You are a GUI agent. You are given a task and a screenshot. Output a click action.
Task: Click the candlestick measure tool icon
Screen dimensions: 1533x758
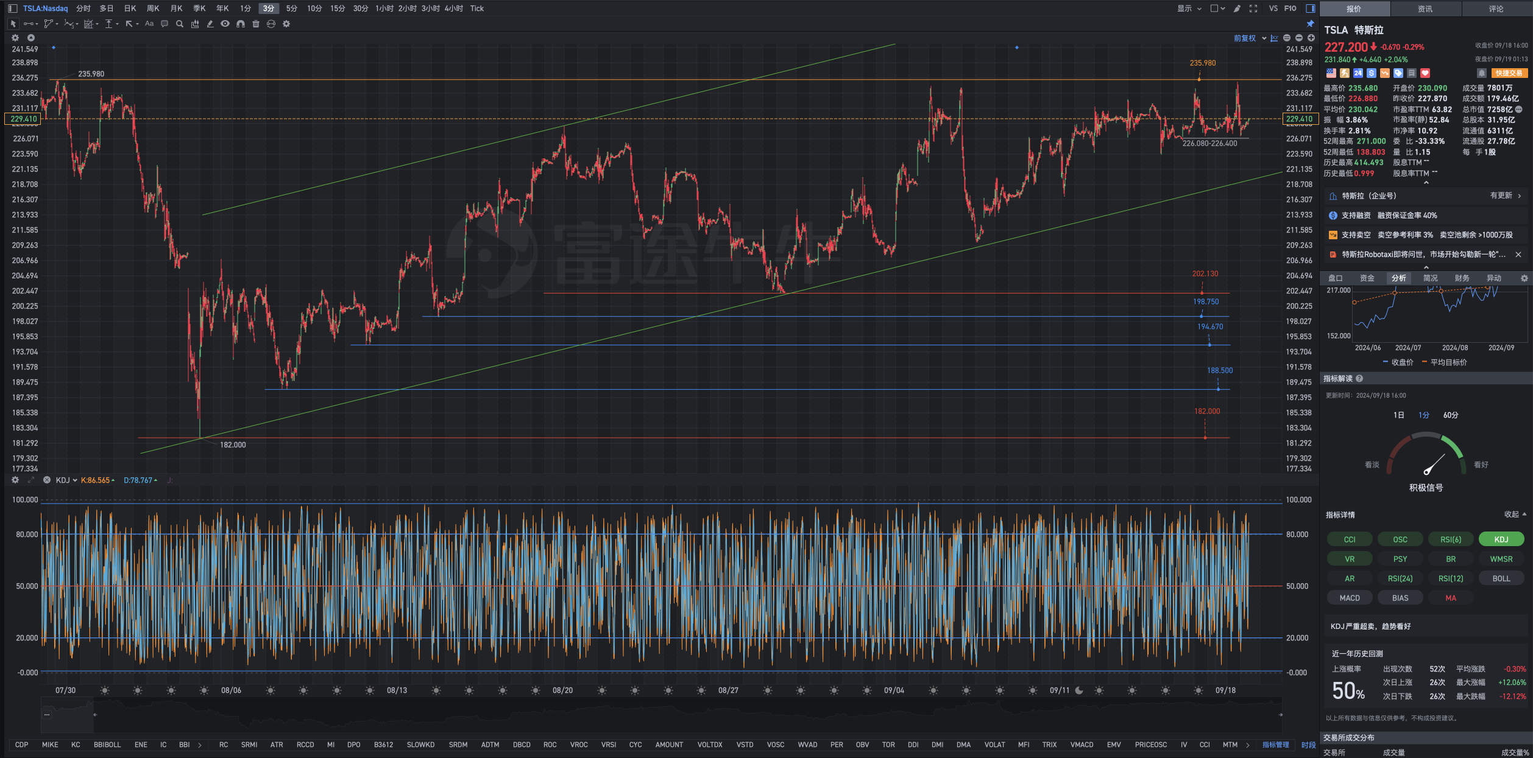click(x=195, y=24)
